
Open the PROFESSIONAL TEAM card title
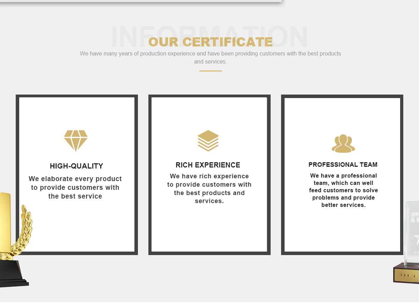pos(343,165)
